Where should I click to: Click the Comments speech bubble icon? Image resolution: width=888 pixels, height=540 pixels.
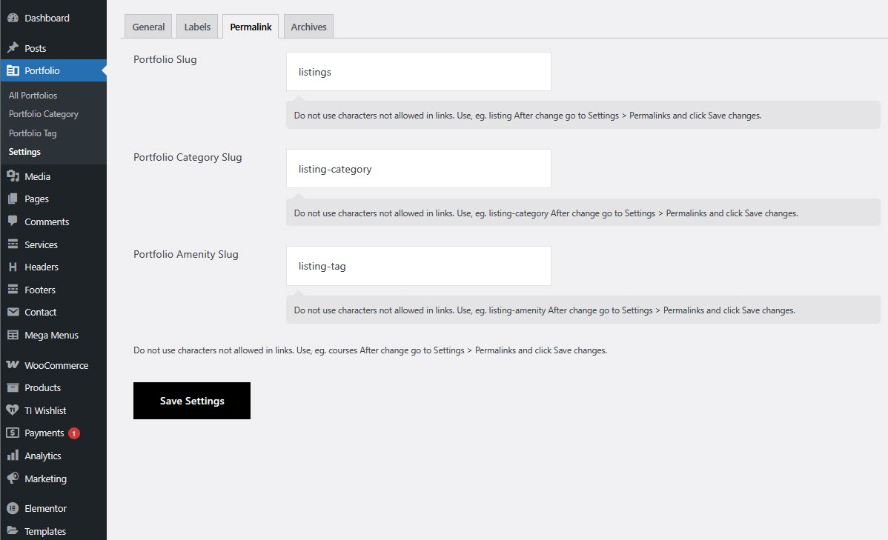click(13, 221)
